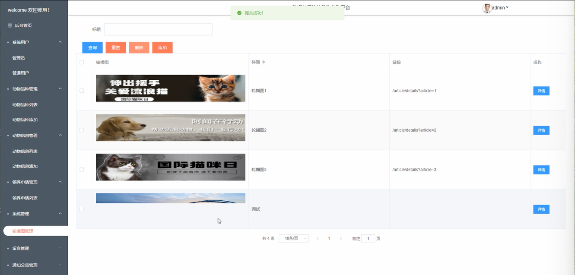Open the 10条/页 page size dropdown
The width and height of the screenshot is (575, 275).
294,238
